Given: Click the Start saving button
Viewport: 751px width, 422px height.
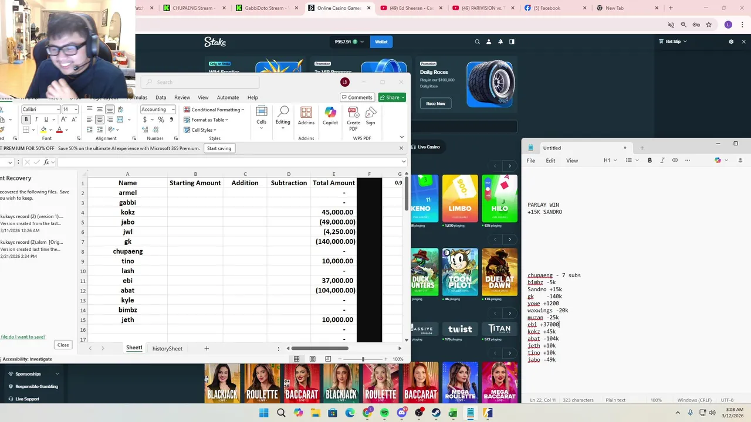Looking at the screenshot, I should (x=219, y=148).
